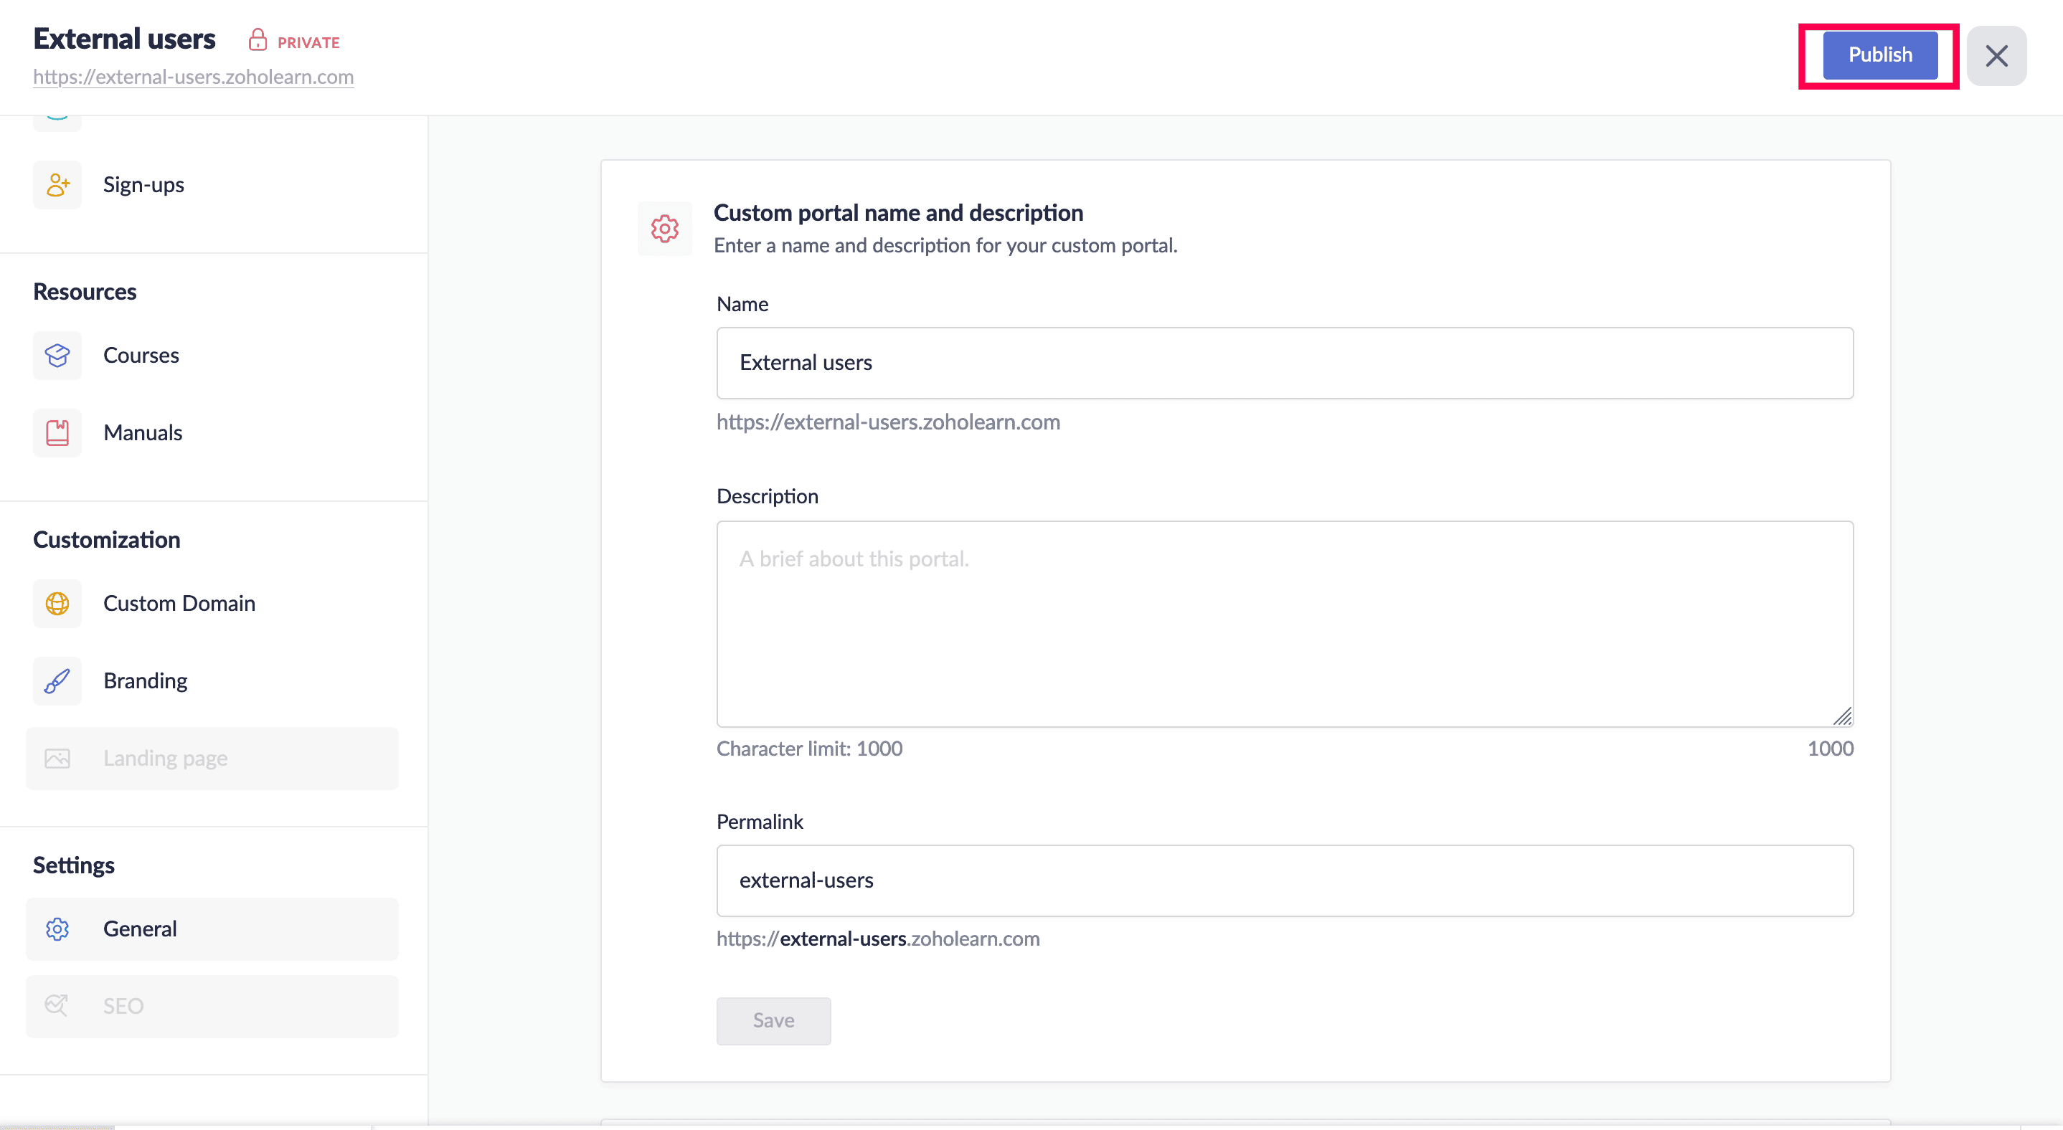Click the General settings gear icon
This screenshot has height=1130, width=2063.
[57, 929]
